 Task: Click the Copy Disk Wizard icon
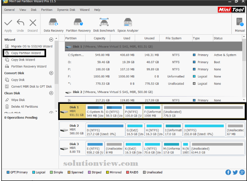pyautogui.click(x=7, y=60)
